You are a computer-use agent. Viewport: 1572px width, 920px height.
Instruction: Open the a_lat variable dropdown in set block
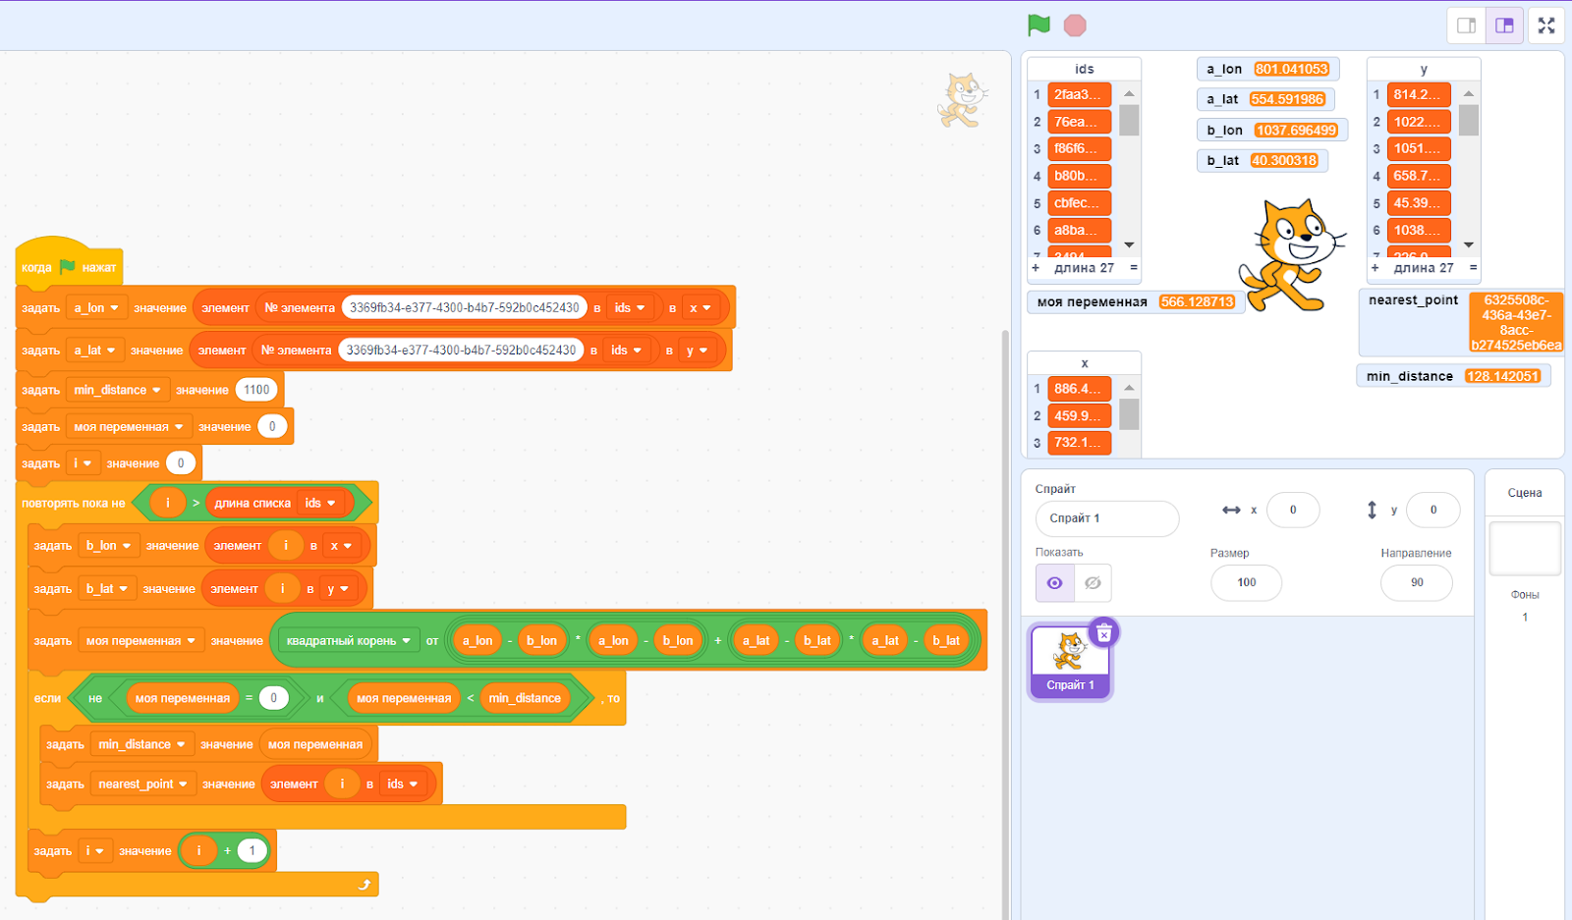click(x=94, y=350)
